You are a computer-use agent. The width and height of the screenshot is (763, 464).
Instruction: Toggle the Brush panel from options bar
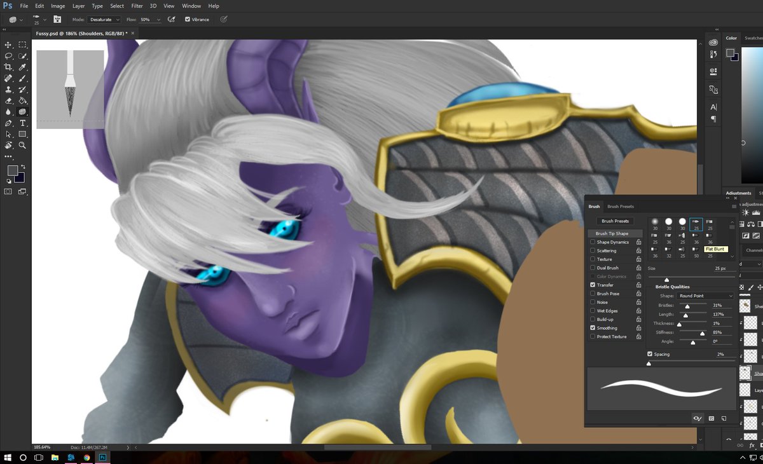tap(58, 20)
